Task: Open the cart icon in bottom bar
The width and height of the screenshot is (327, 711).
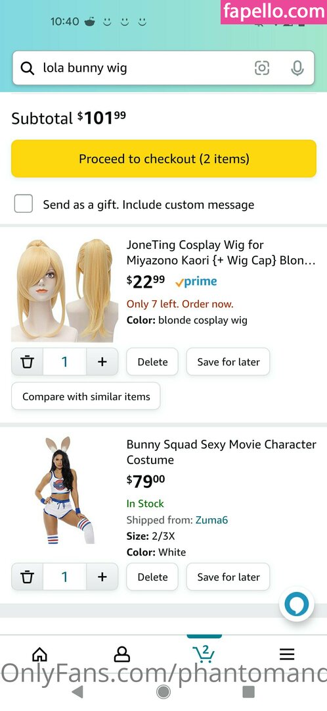Action: pyautogui.click(x=204, y=654)
